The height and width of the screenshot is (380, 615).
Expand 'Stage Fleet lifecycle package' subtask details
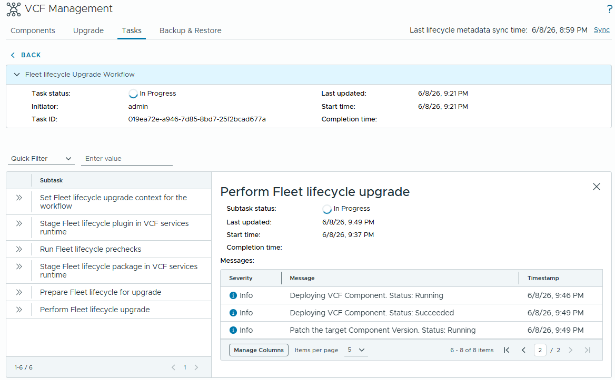tap(19, 266)
